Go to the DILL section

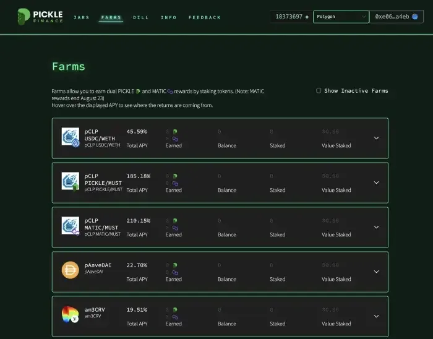coord(141,18)
